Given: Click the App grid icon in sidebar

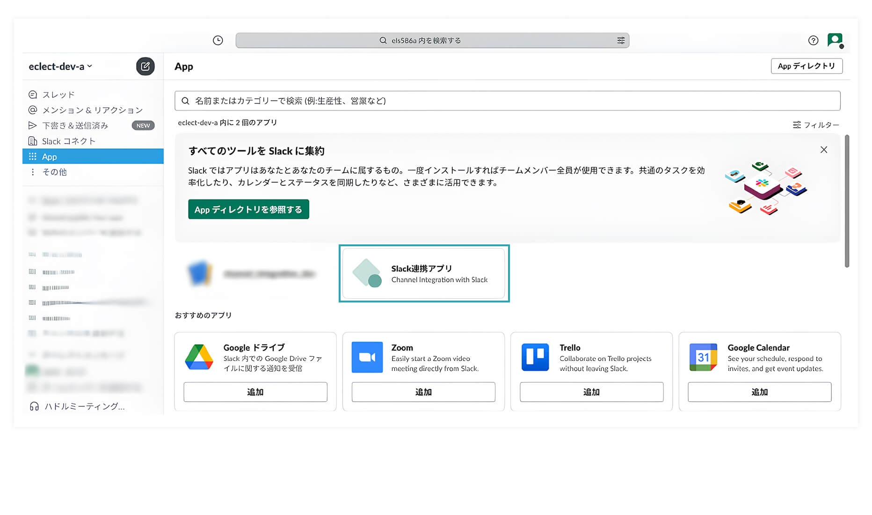Looking at the screenshot, I should tap(32, 156).
